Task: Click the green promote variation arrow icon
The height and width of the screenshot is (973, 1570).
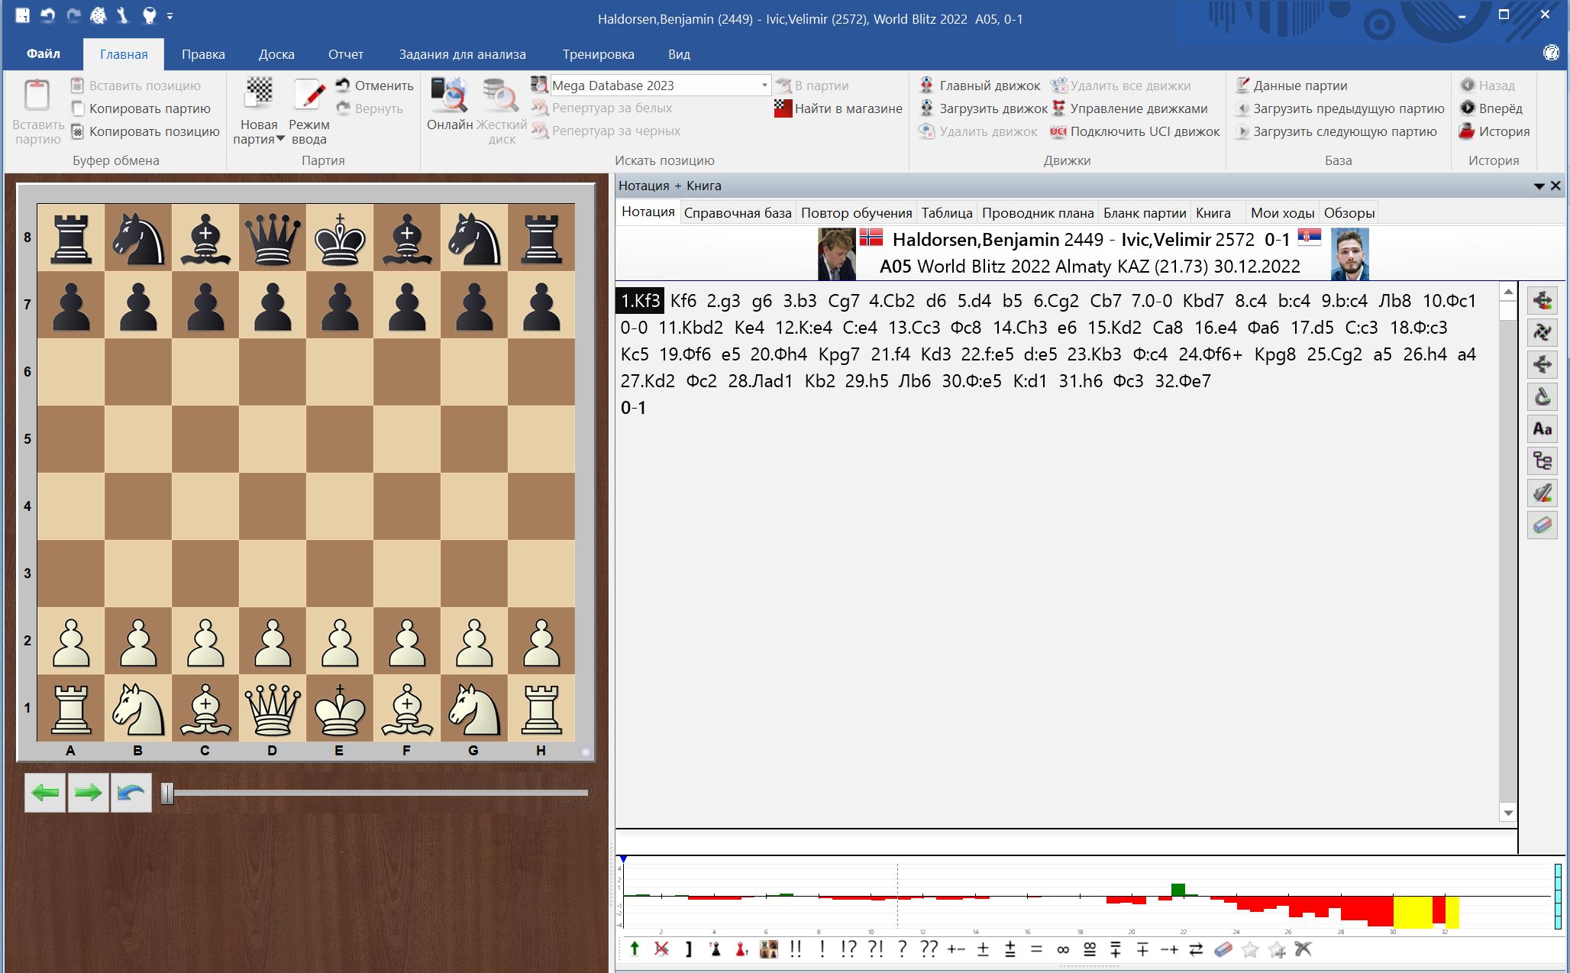Action: tap(635, 949)
